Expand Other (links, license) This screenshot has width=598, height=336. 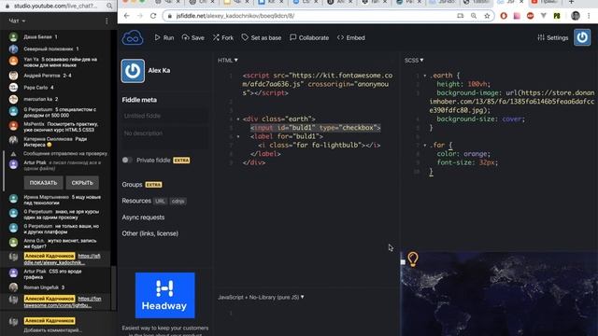[x=149, y=233]
